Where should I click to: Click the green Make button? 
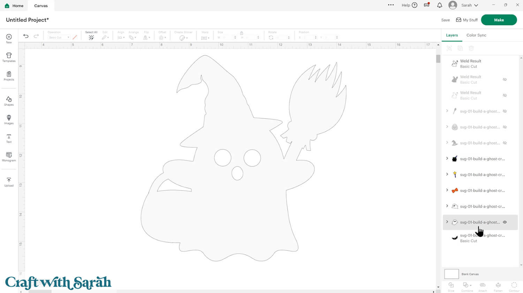click(x=499, y=20)
